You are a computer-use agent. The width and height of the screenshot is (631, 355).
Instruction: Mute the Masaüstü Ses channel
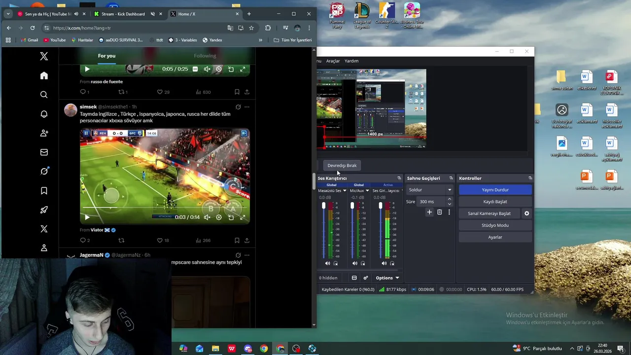[327, 263]
